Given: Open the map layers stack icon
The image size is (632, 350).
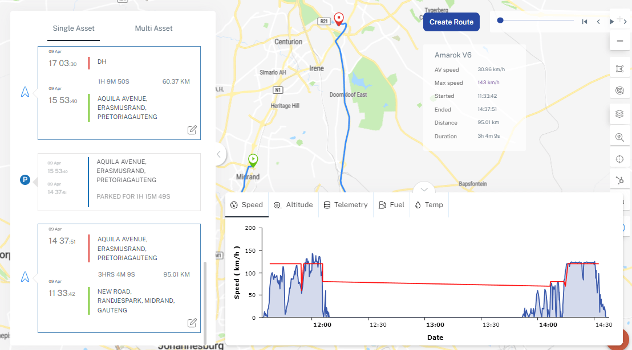Looking at the screenshot, I should tap(619, 114).
